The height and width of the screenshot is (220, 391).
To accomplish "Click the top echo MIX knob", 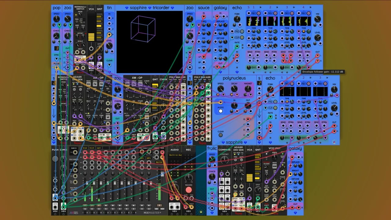I will point(317,19).
